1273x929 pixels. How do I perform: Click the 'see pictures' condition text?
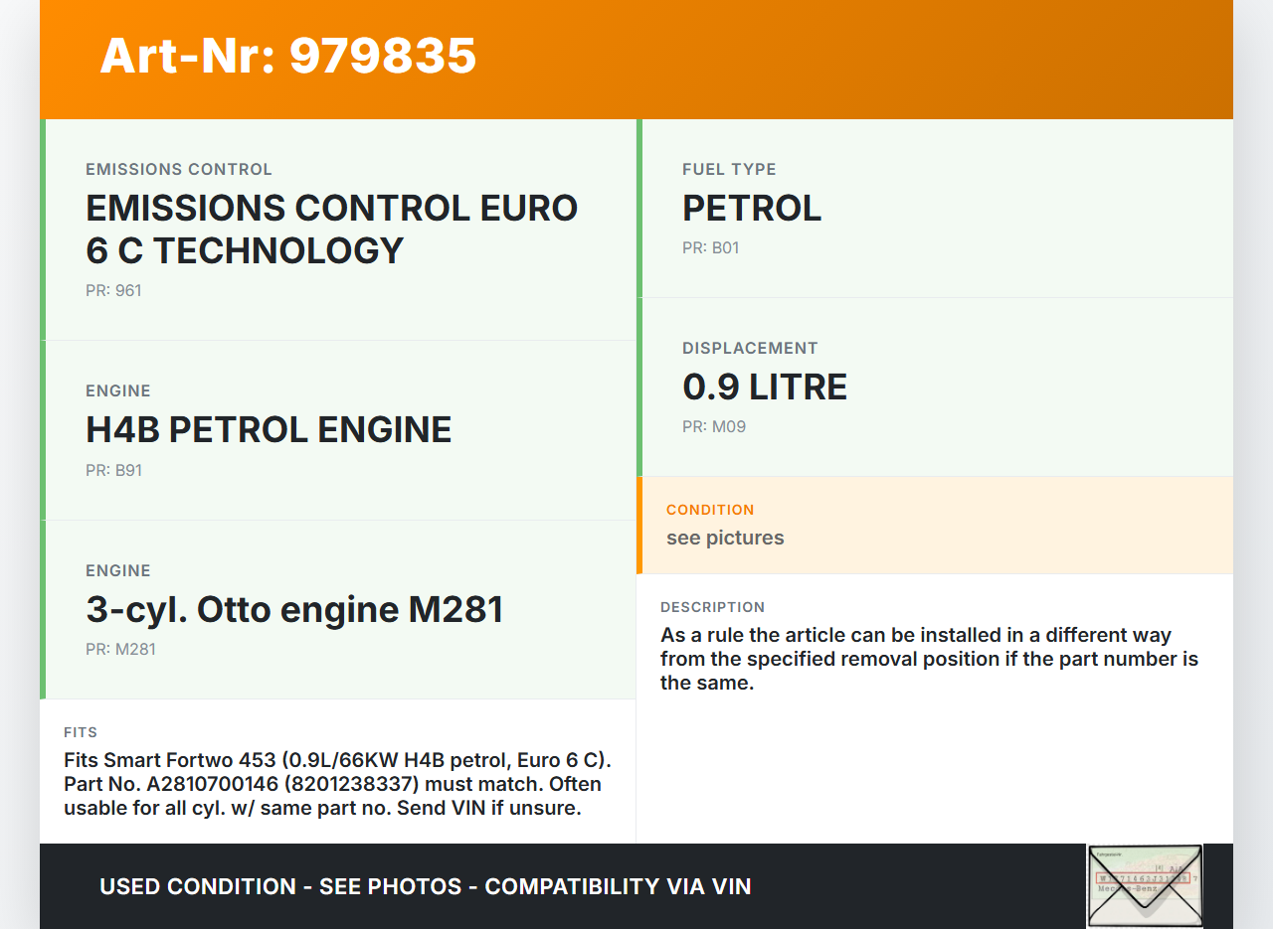[725, 538]
